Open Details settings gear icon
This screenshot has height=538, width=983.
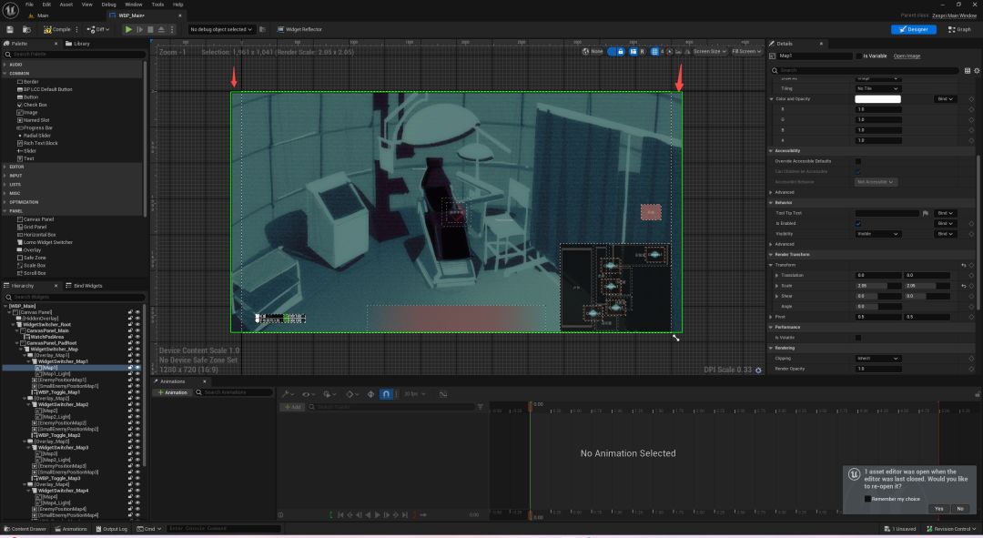coord(977,70)
